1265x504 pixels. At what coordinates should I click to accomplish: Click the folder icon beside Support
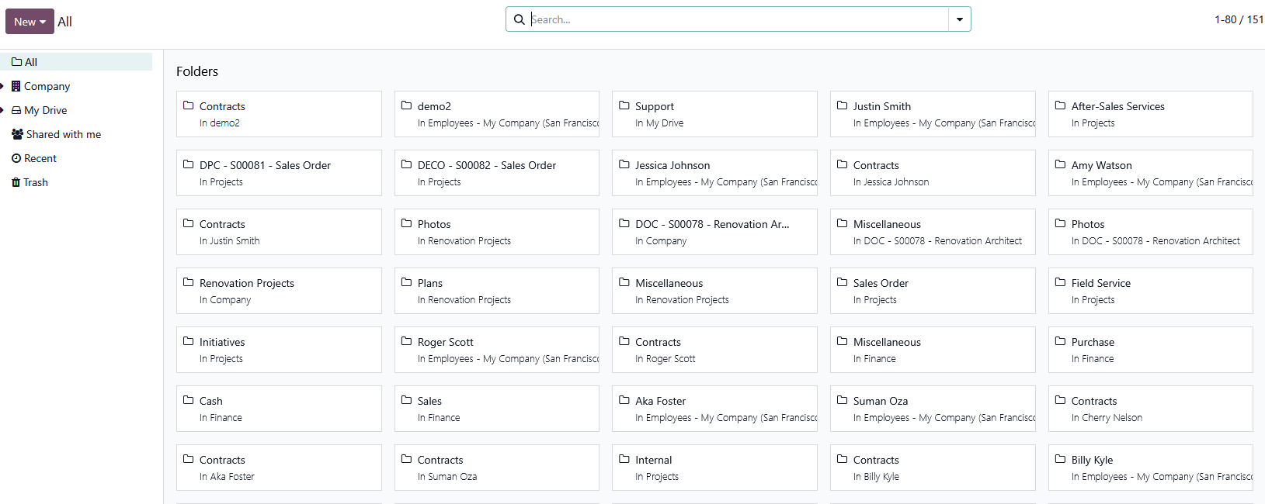click(x=624, y=105)
